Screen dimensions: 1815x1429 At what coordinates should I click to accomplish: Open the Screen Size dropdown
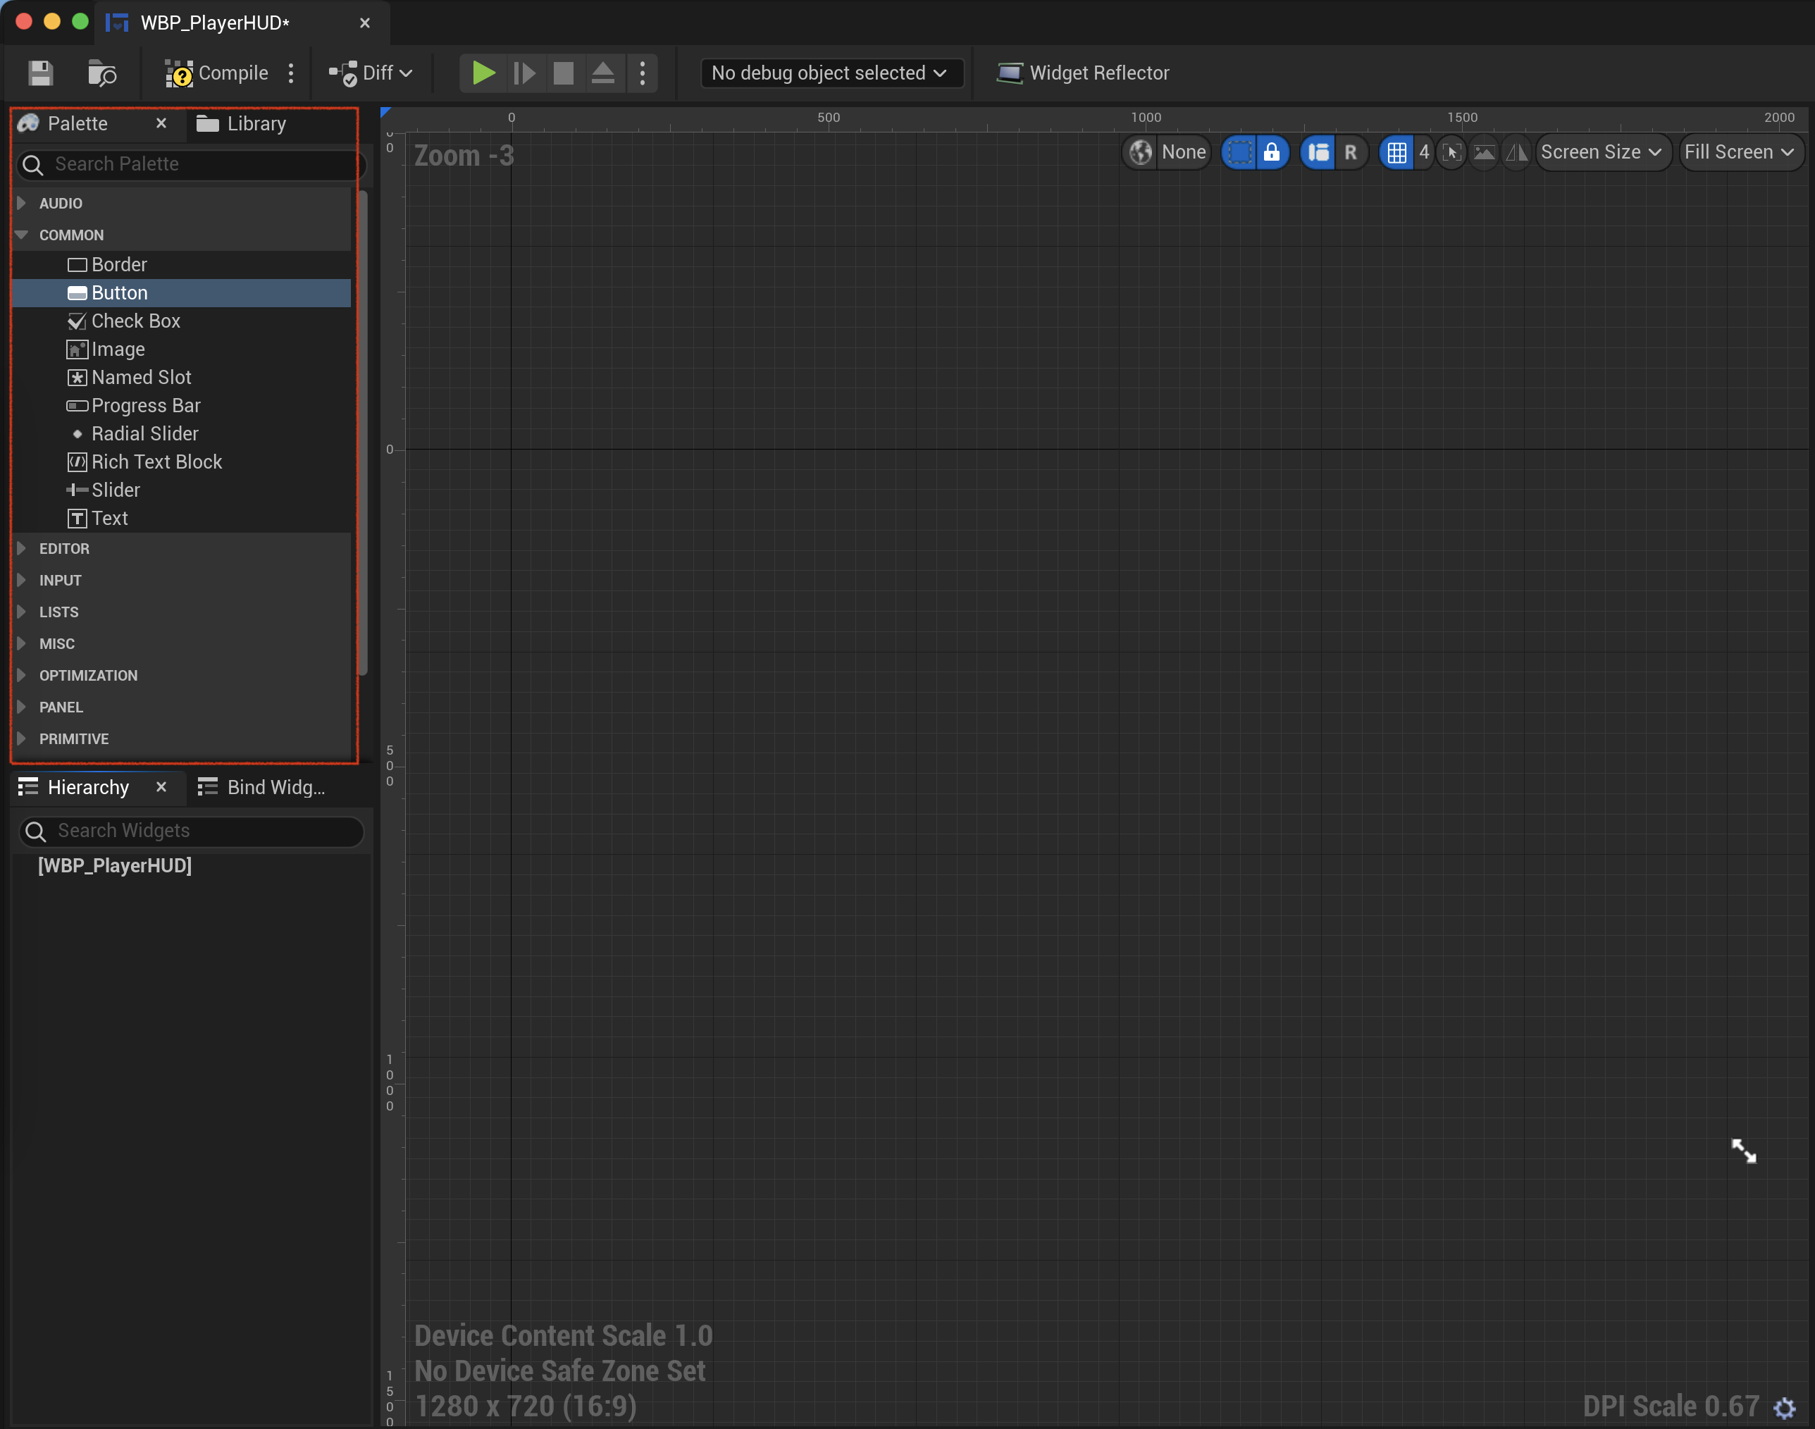pos(1602,152)
